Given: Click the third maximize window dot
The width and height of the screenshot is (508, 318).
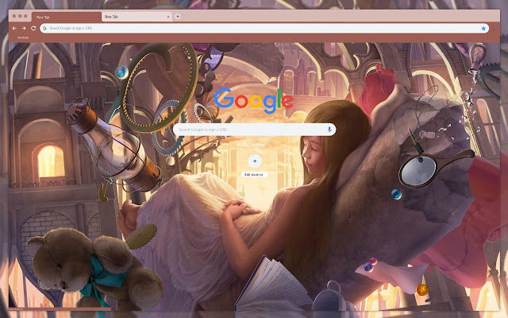Looking at the screenshot, I should pyautogui.click(x=25, y=16).
